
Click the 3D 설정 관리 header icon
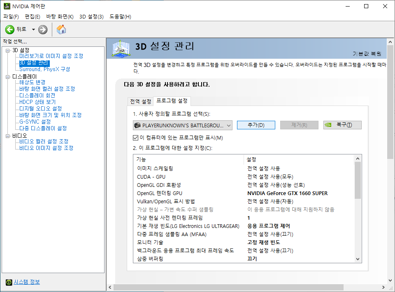(x=121, y=48)
